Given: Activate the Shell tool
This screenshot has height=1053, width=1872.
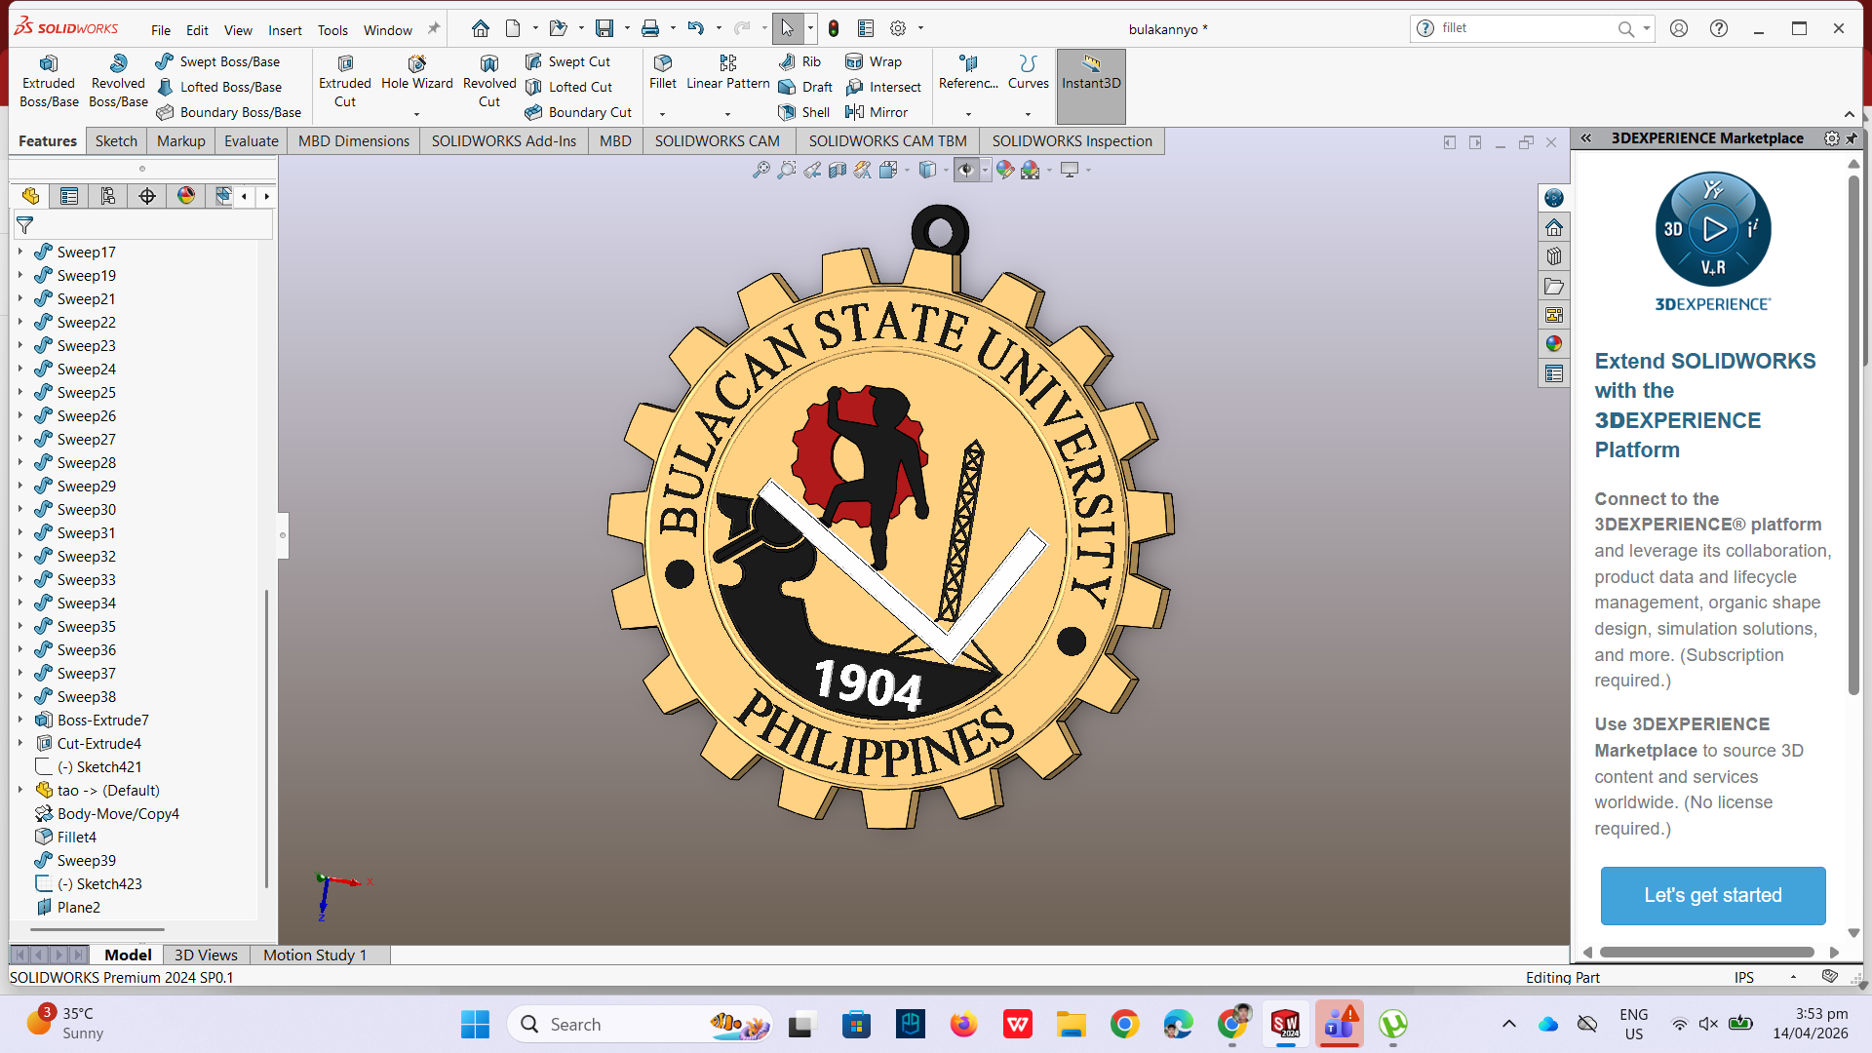Looking at the screenshot, I should 804,112.
